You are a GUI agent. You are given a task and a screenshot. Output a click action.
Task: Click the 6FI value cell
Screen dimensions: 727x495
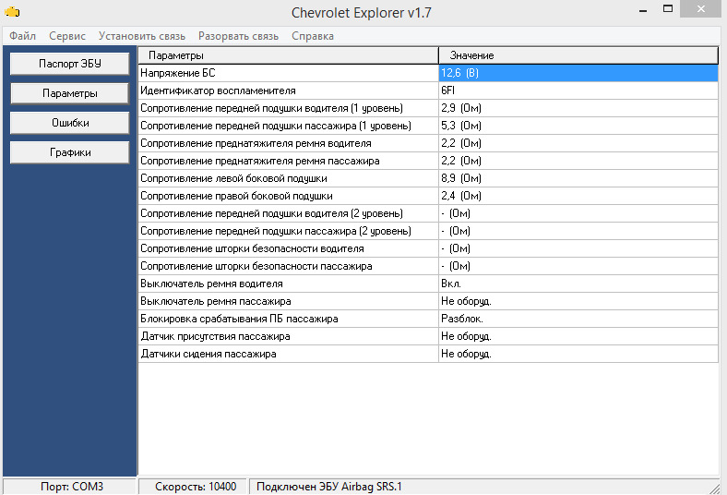click(578, 91)
